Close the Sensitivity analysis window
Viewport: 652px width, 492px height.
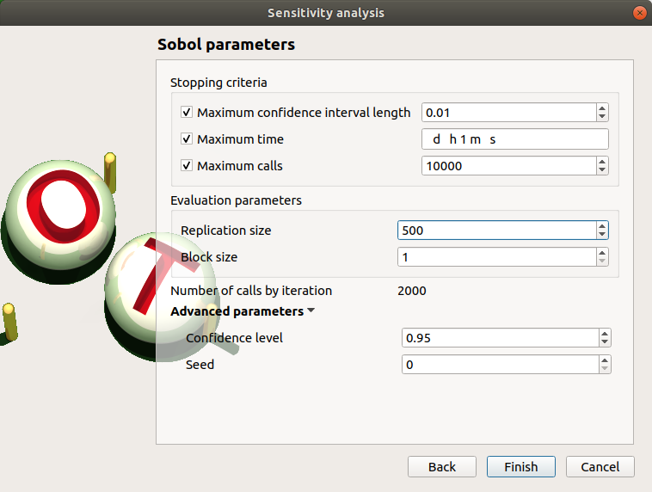click(639, 13)
